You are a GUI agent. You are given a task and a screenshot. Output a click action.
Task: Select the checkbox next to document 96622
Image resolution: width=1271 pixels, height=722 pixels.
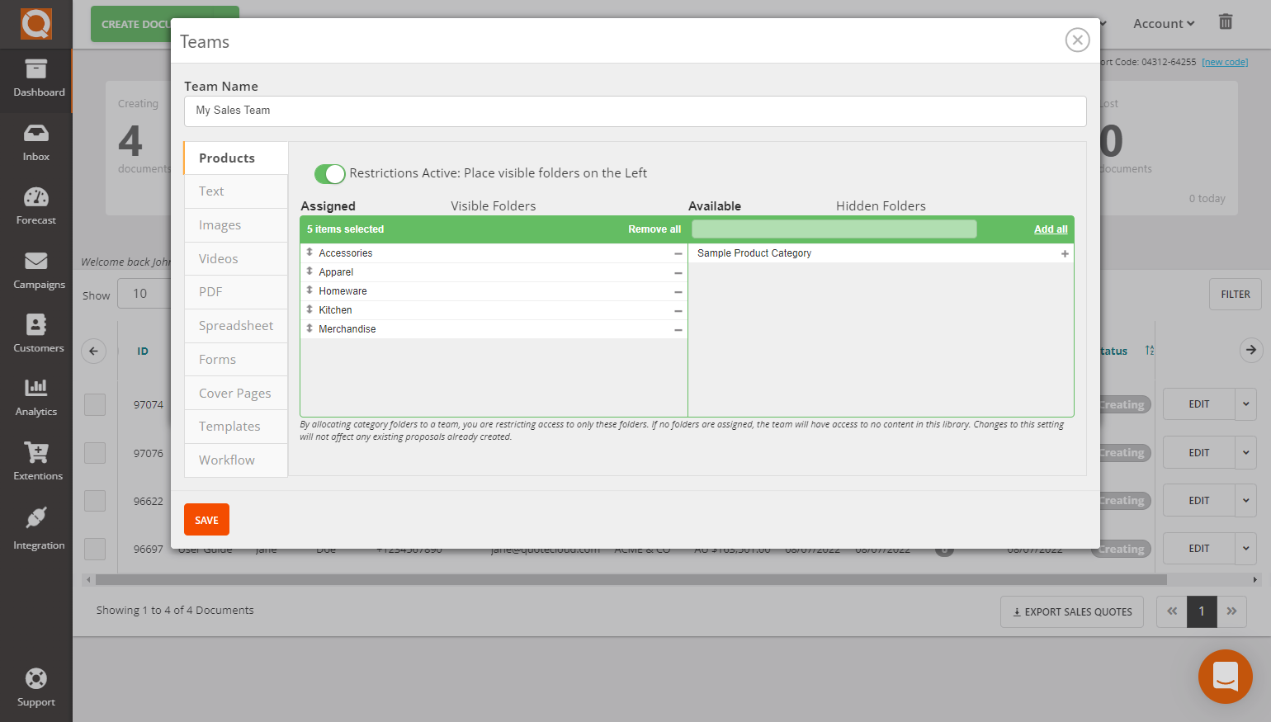point(95,500)
